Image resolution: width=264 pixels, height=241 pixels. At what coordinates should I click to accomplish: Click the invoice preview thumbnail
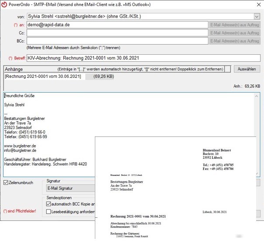tap(175, 188)
